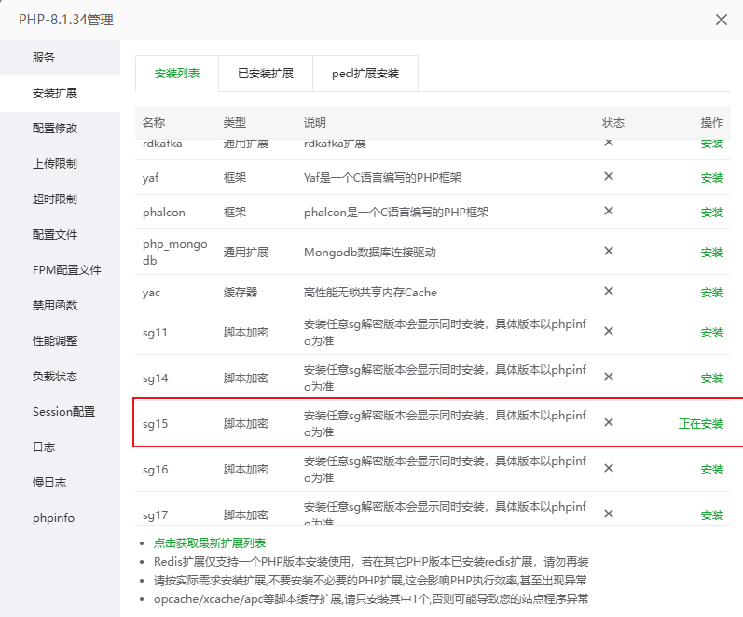
Task: Switch to the 已安装扩展 tab
Action: [x=266, y=74]
